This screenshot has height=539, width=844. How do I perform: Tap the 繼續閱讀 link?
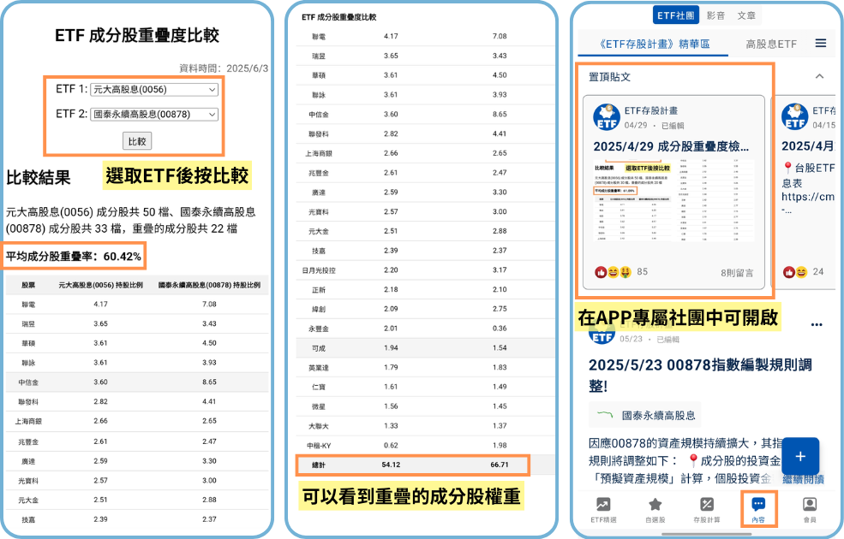coord(803,479)
